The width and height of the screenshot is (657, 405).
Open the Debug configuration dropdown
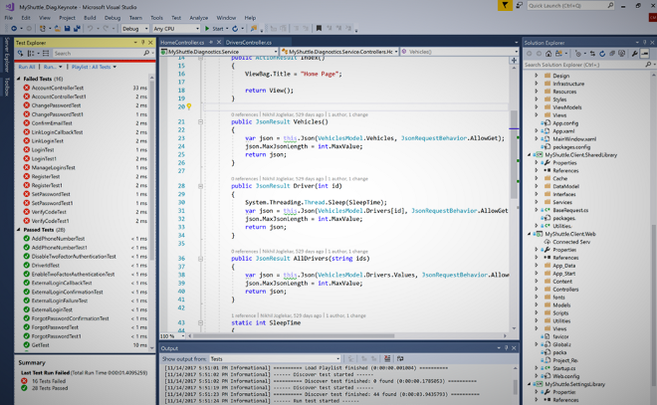tap(135, 29)
